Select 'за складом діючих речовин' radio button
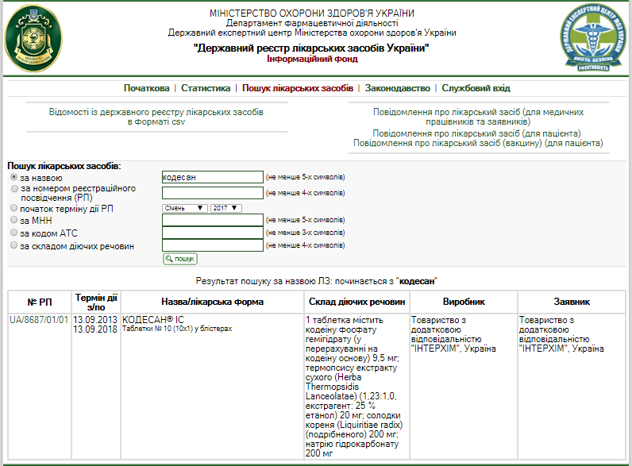The image size is (632, 466). coord(14,245)
